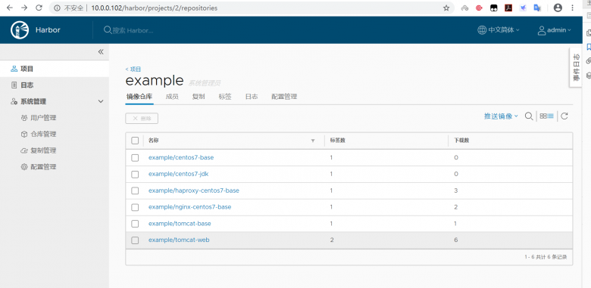This screenshot has height=288, width=591.
Task: Open example/haproxy-centos7-base repository link
Action: 194,190
